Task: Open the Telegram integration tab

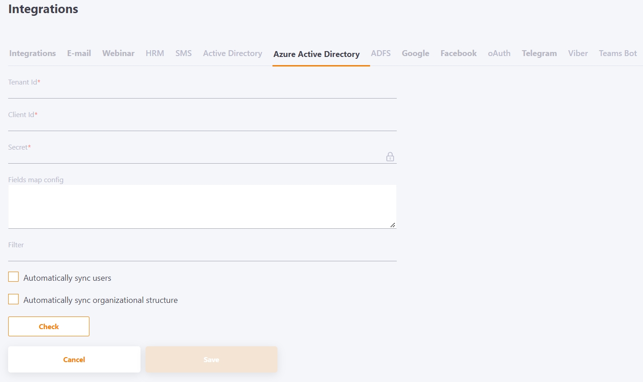Action: (x=539, y=53)
